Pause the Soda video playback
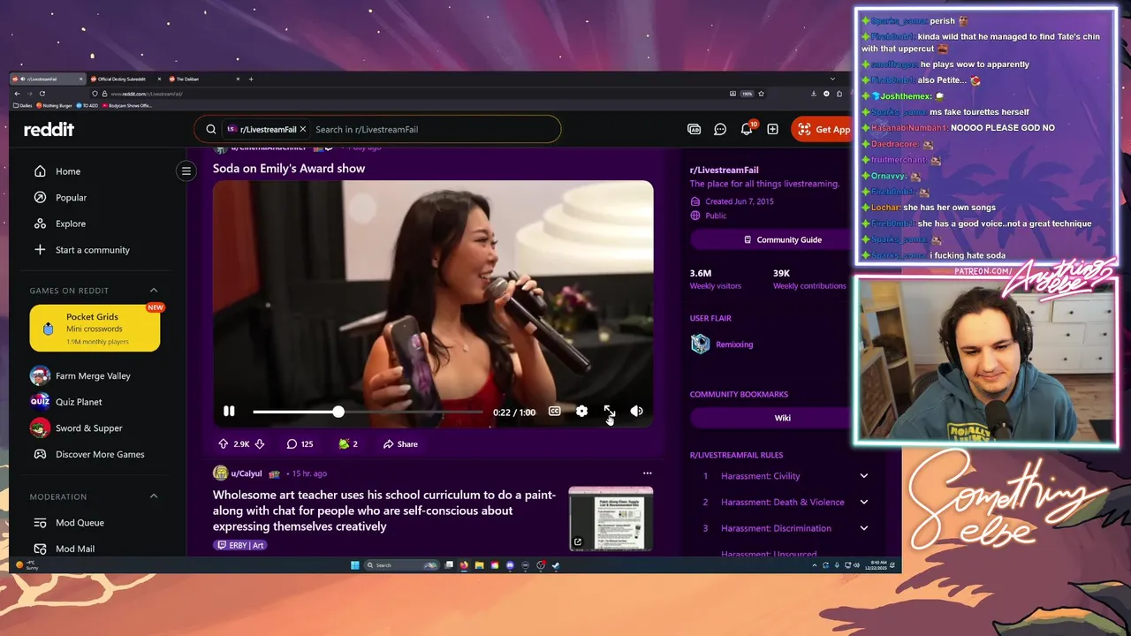 (x=229, y=412)
